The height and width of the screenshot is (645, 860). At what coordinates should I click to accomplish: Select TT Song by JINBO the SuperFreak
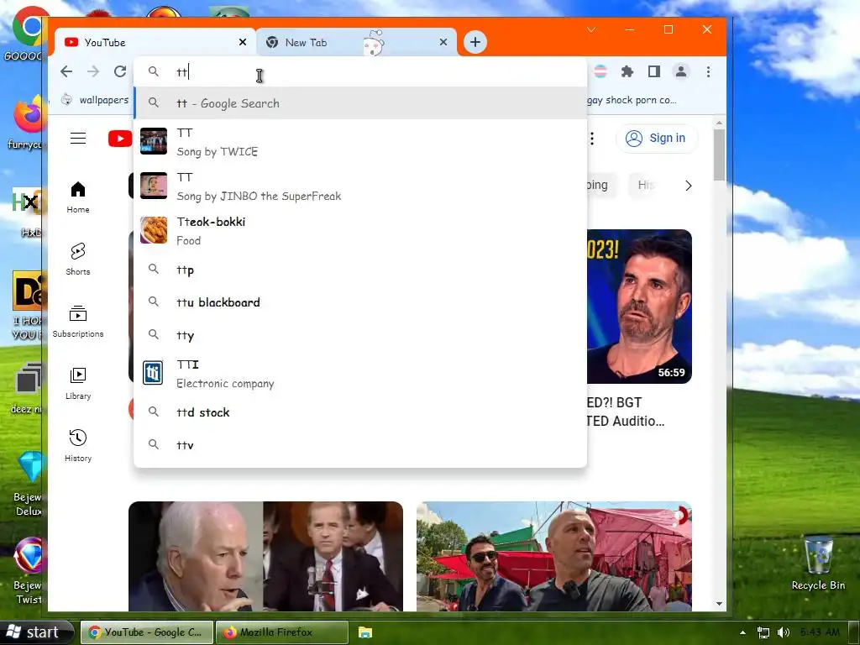click(x=360, y=186)
